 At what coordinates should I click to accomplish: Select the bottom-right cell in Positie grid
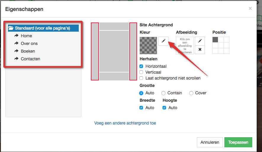coord(226,51)
